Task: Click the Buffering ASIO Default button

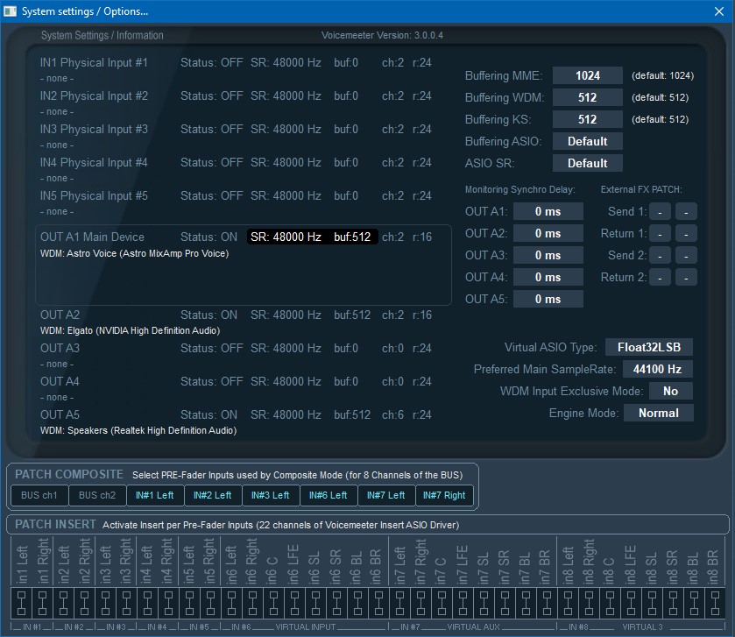Action: coord(587,141)
